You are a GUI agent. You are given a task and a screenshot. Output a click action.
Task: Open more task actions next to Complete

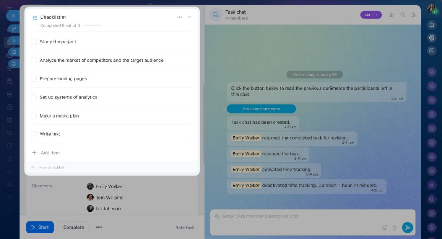(99, 227)
